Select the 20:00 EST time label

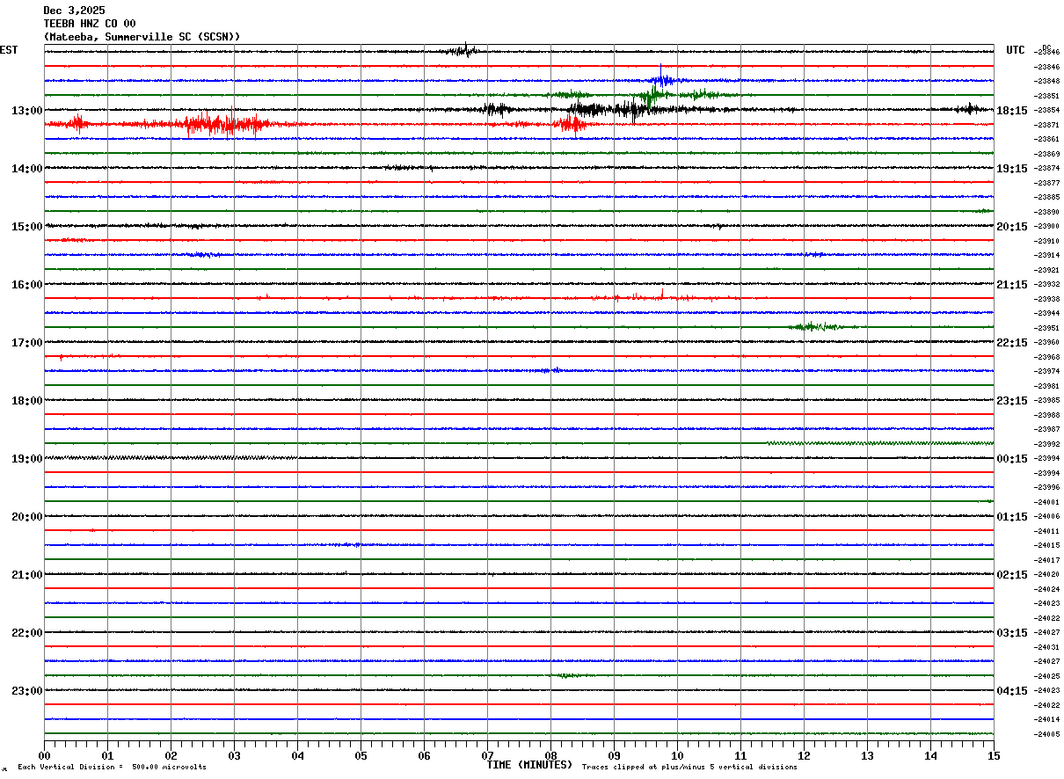coord(27,517)
